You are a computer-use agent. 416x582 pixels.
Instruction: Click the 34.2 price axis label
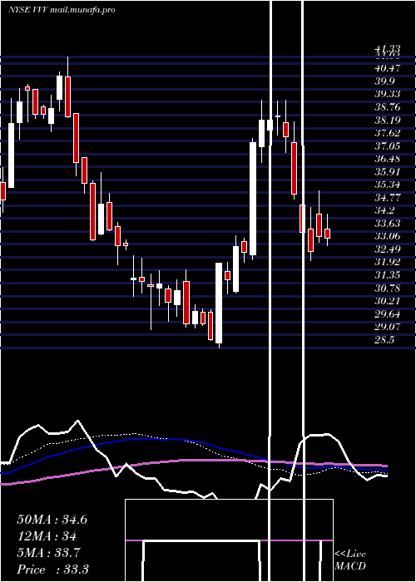[x=384, y=210]
